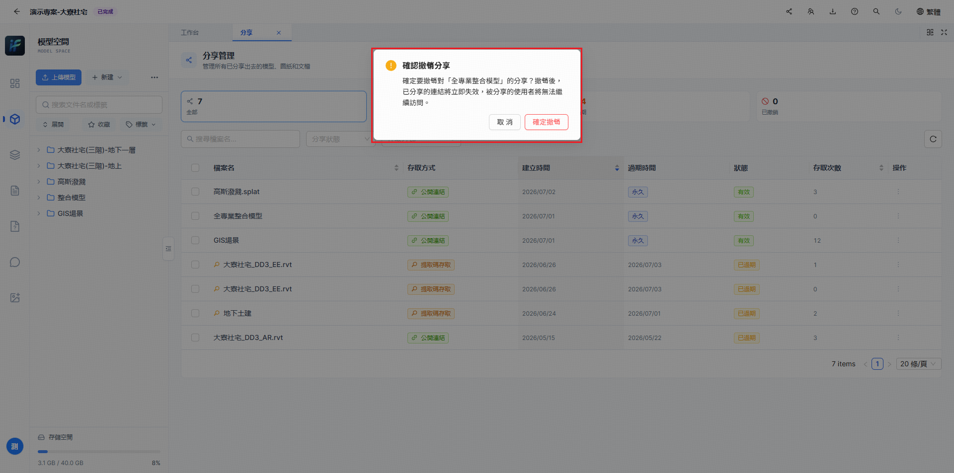Click page 1 in pagination
Screen dimensions: 954x473
click(x=877, y=364)
